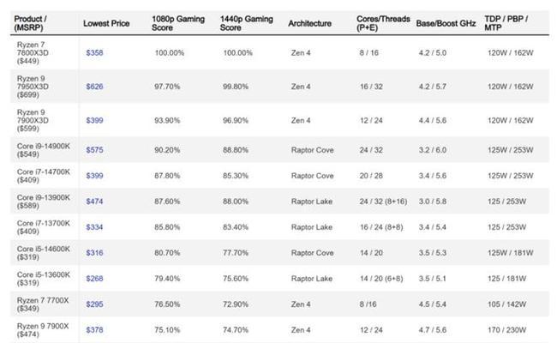This screenshot has width=557, height=343.
Task: Click the Cores/Threads (P+E) header
Action: 383,23
